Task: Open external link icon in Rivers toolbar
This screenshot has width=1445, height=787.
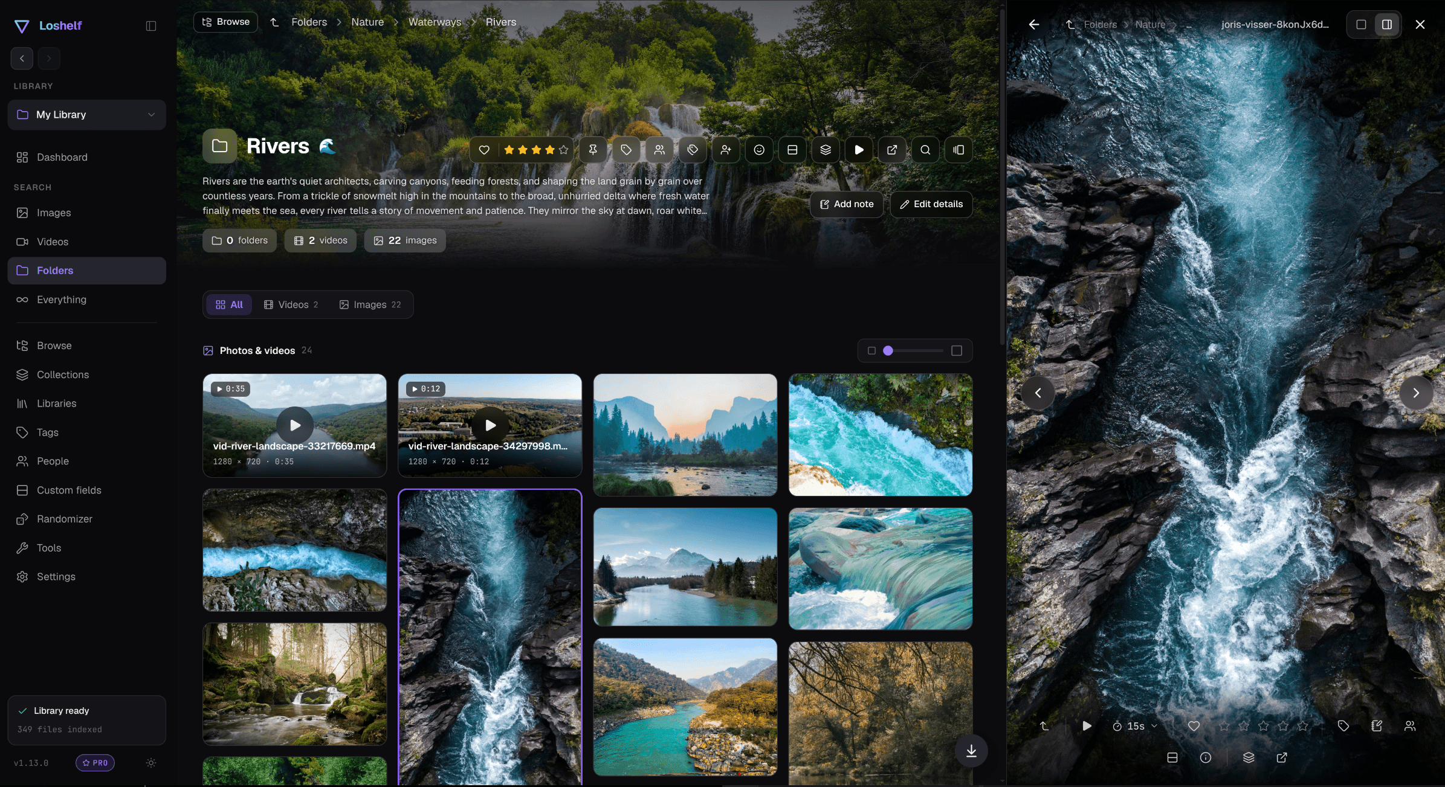Action: [892, 150]
